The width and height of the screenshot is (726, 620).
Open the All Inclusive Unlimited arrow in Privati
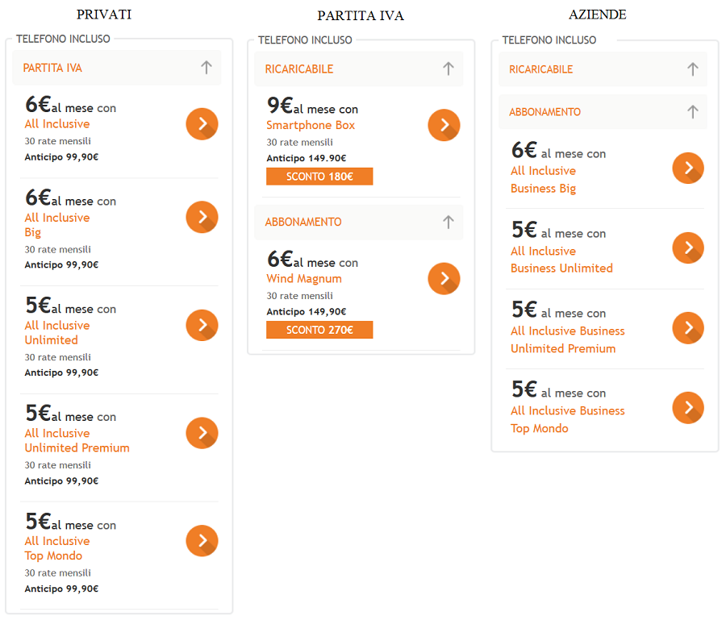pyautogui.click(x=202, y=325)
